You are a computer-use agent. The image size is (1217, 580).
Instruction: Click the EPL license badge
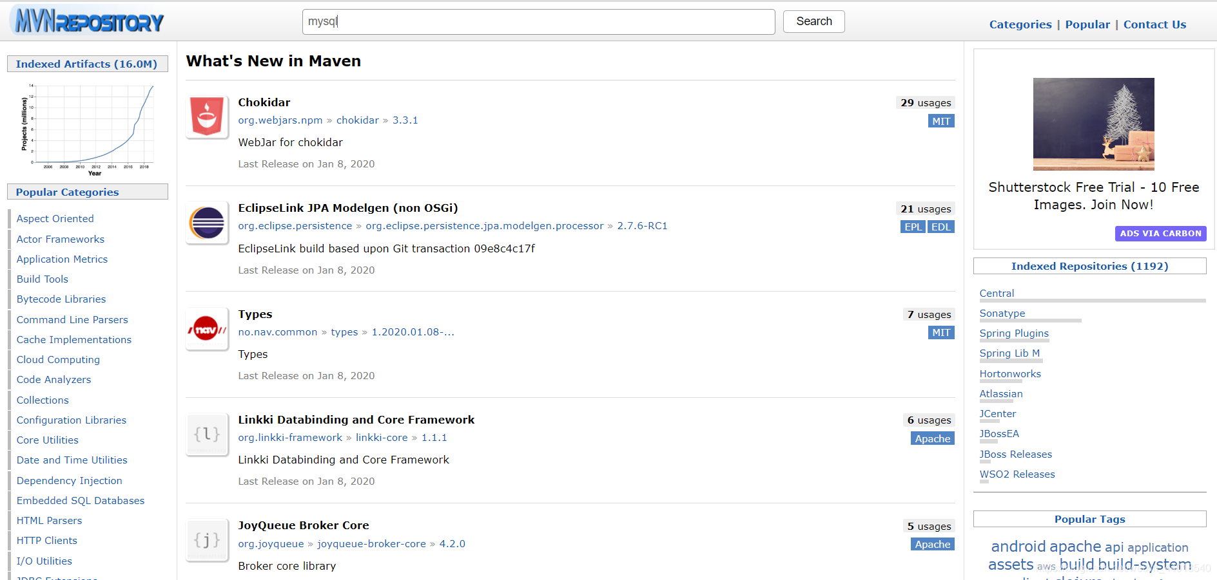(912, 227)
